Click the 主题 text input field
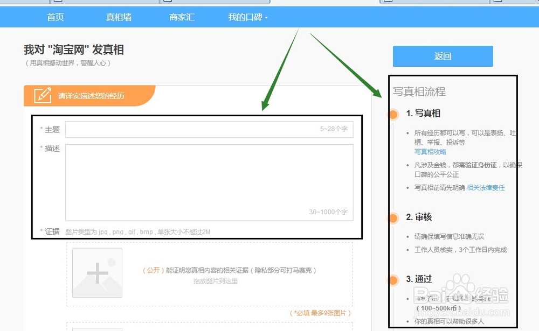The image size is (539, 331). (x=208, y=129)
